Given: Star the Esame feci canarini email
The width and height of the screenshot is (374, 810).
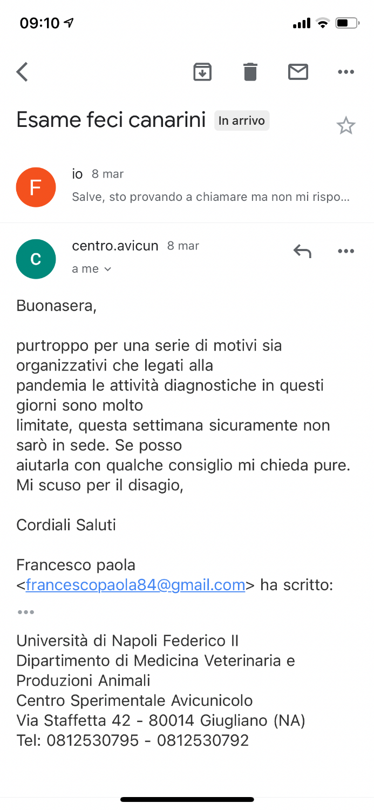Looking at the screenshot, I should click(345, 126).
